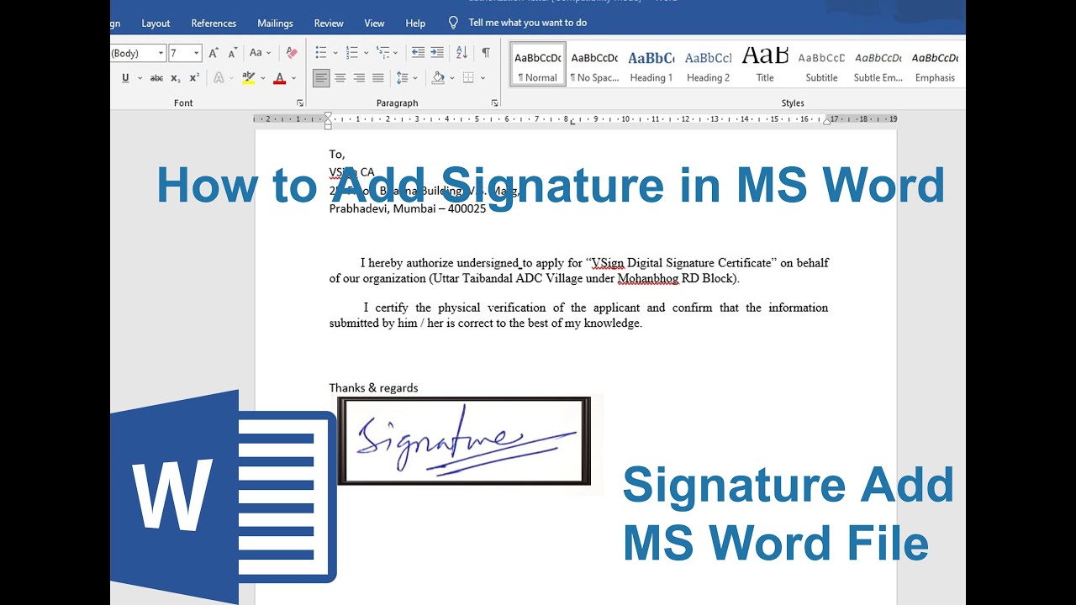The width and height of the screenshot is (1076, 605).
Task: Open Paragraph dialog launcher
Action: click(494, 103)
